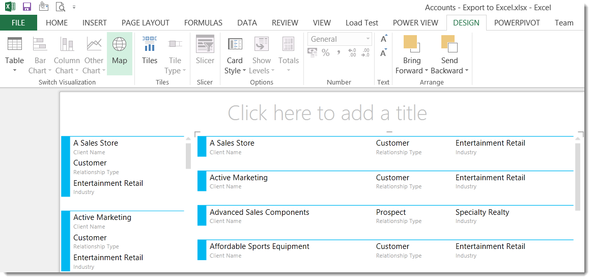Viewport: 592px width, 280px height.
Task: Open the General number format combo box
Action: tap(340, 39)
